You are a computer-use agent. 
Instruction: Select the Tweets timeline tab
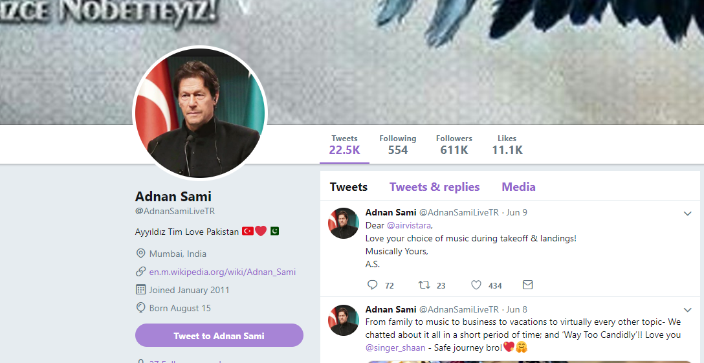point(349,187)
